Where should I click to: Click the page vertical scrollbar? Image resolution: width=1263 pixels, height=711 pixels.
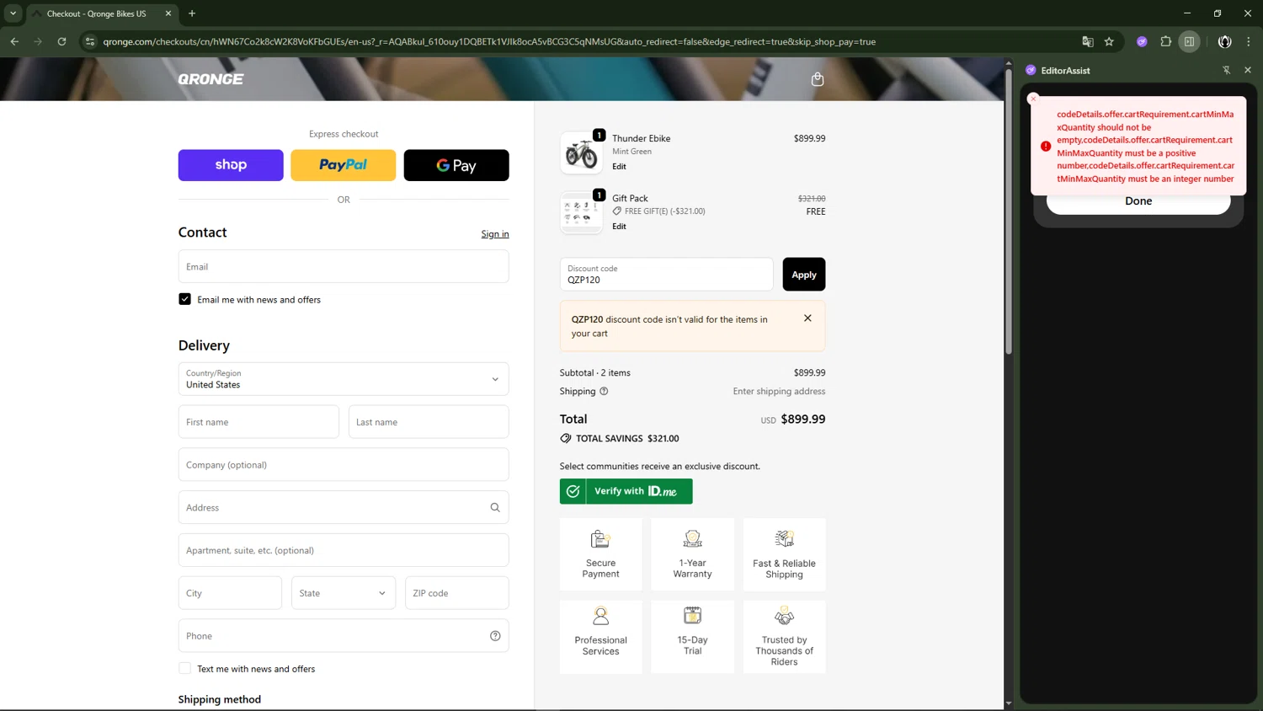click(1008, 211)
